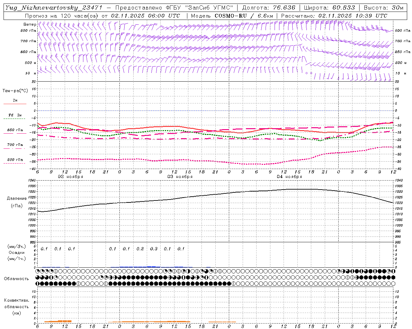
Task: Click the left-axis wind level label '10 м'
Action: pos(31,74)
